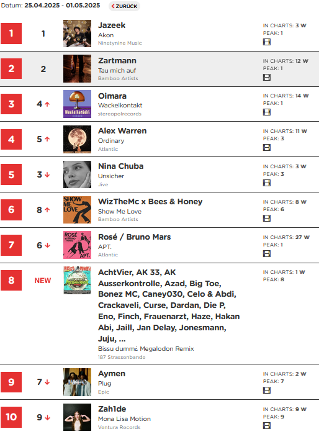Select Wackelkontakt album cover thumbnail
This screenshot has height=434, width=319.
tap(77, 104)
